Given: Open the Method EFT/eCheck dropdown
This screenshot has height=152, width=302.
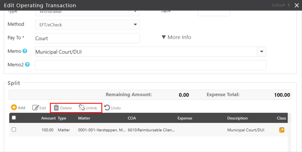Looking at the screenshot, I should pyautogui.click(x=135, y=25).
